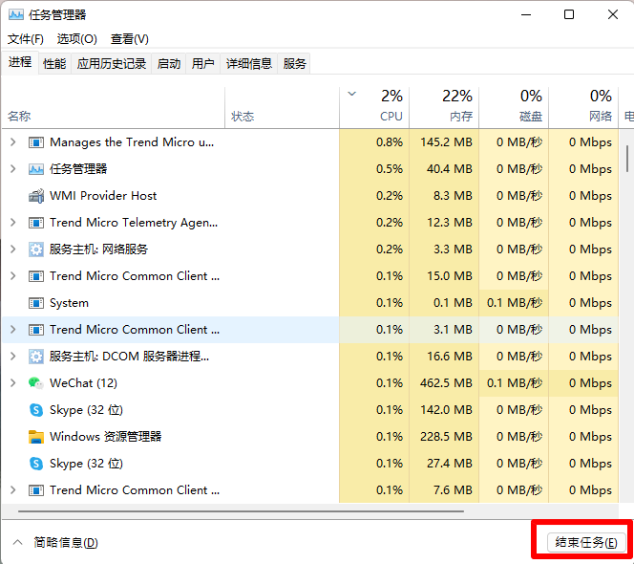Image resolution: width=634 pixels, height=564 pixels.
Task: Open the 查看(V) menu
Action: pyautogui.click(x=129, y=39)
